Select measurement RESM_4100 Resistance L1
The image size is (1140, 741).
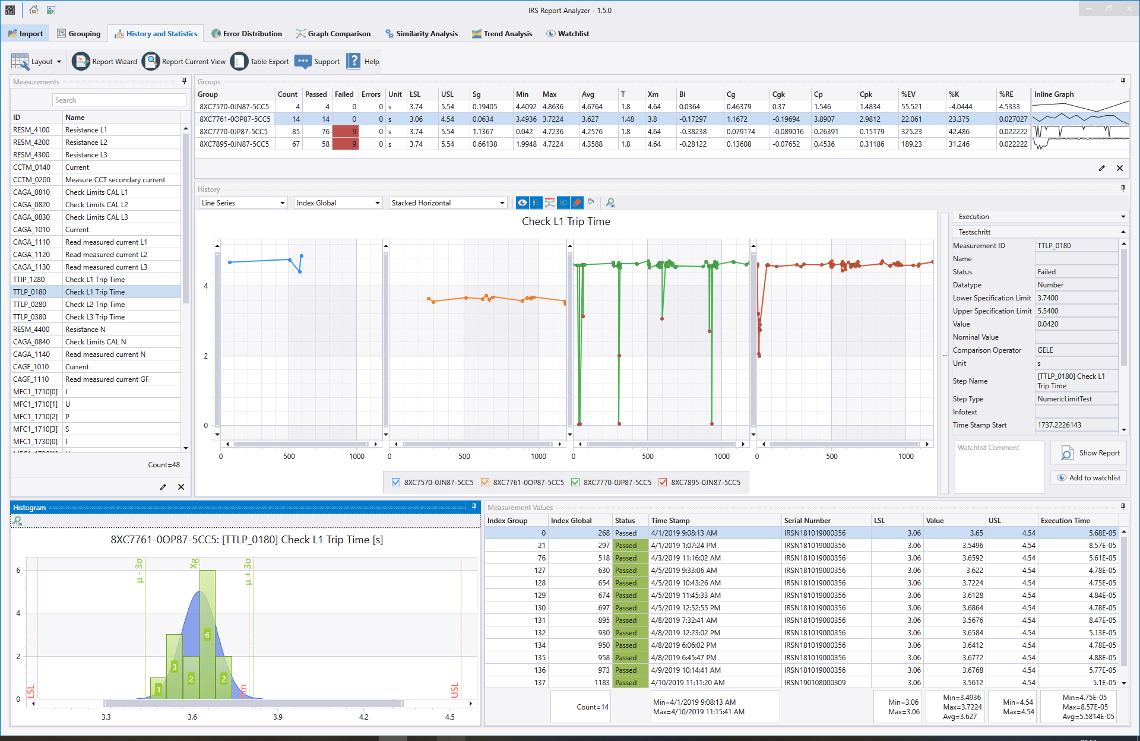pyautogui.click(x=96, y=130)
